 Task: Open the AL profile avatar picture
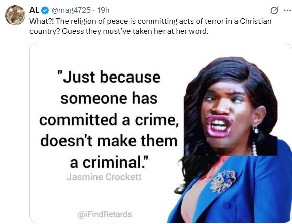coord(15,15)
